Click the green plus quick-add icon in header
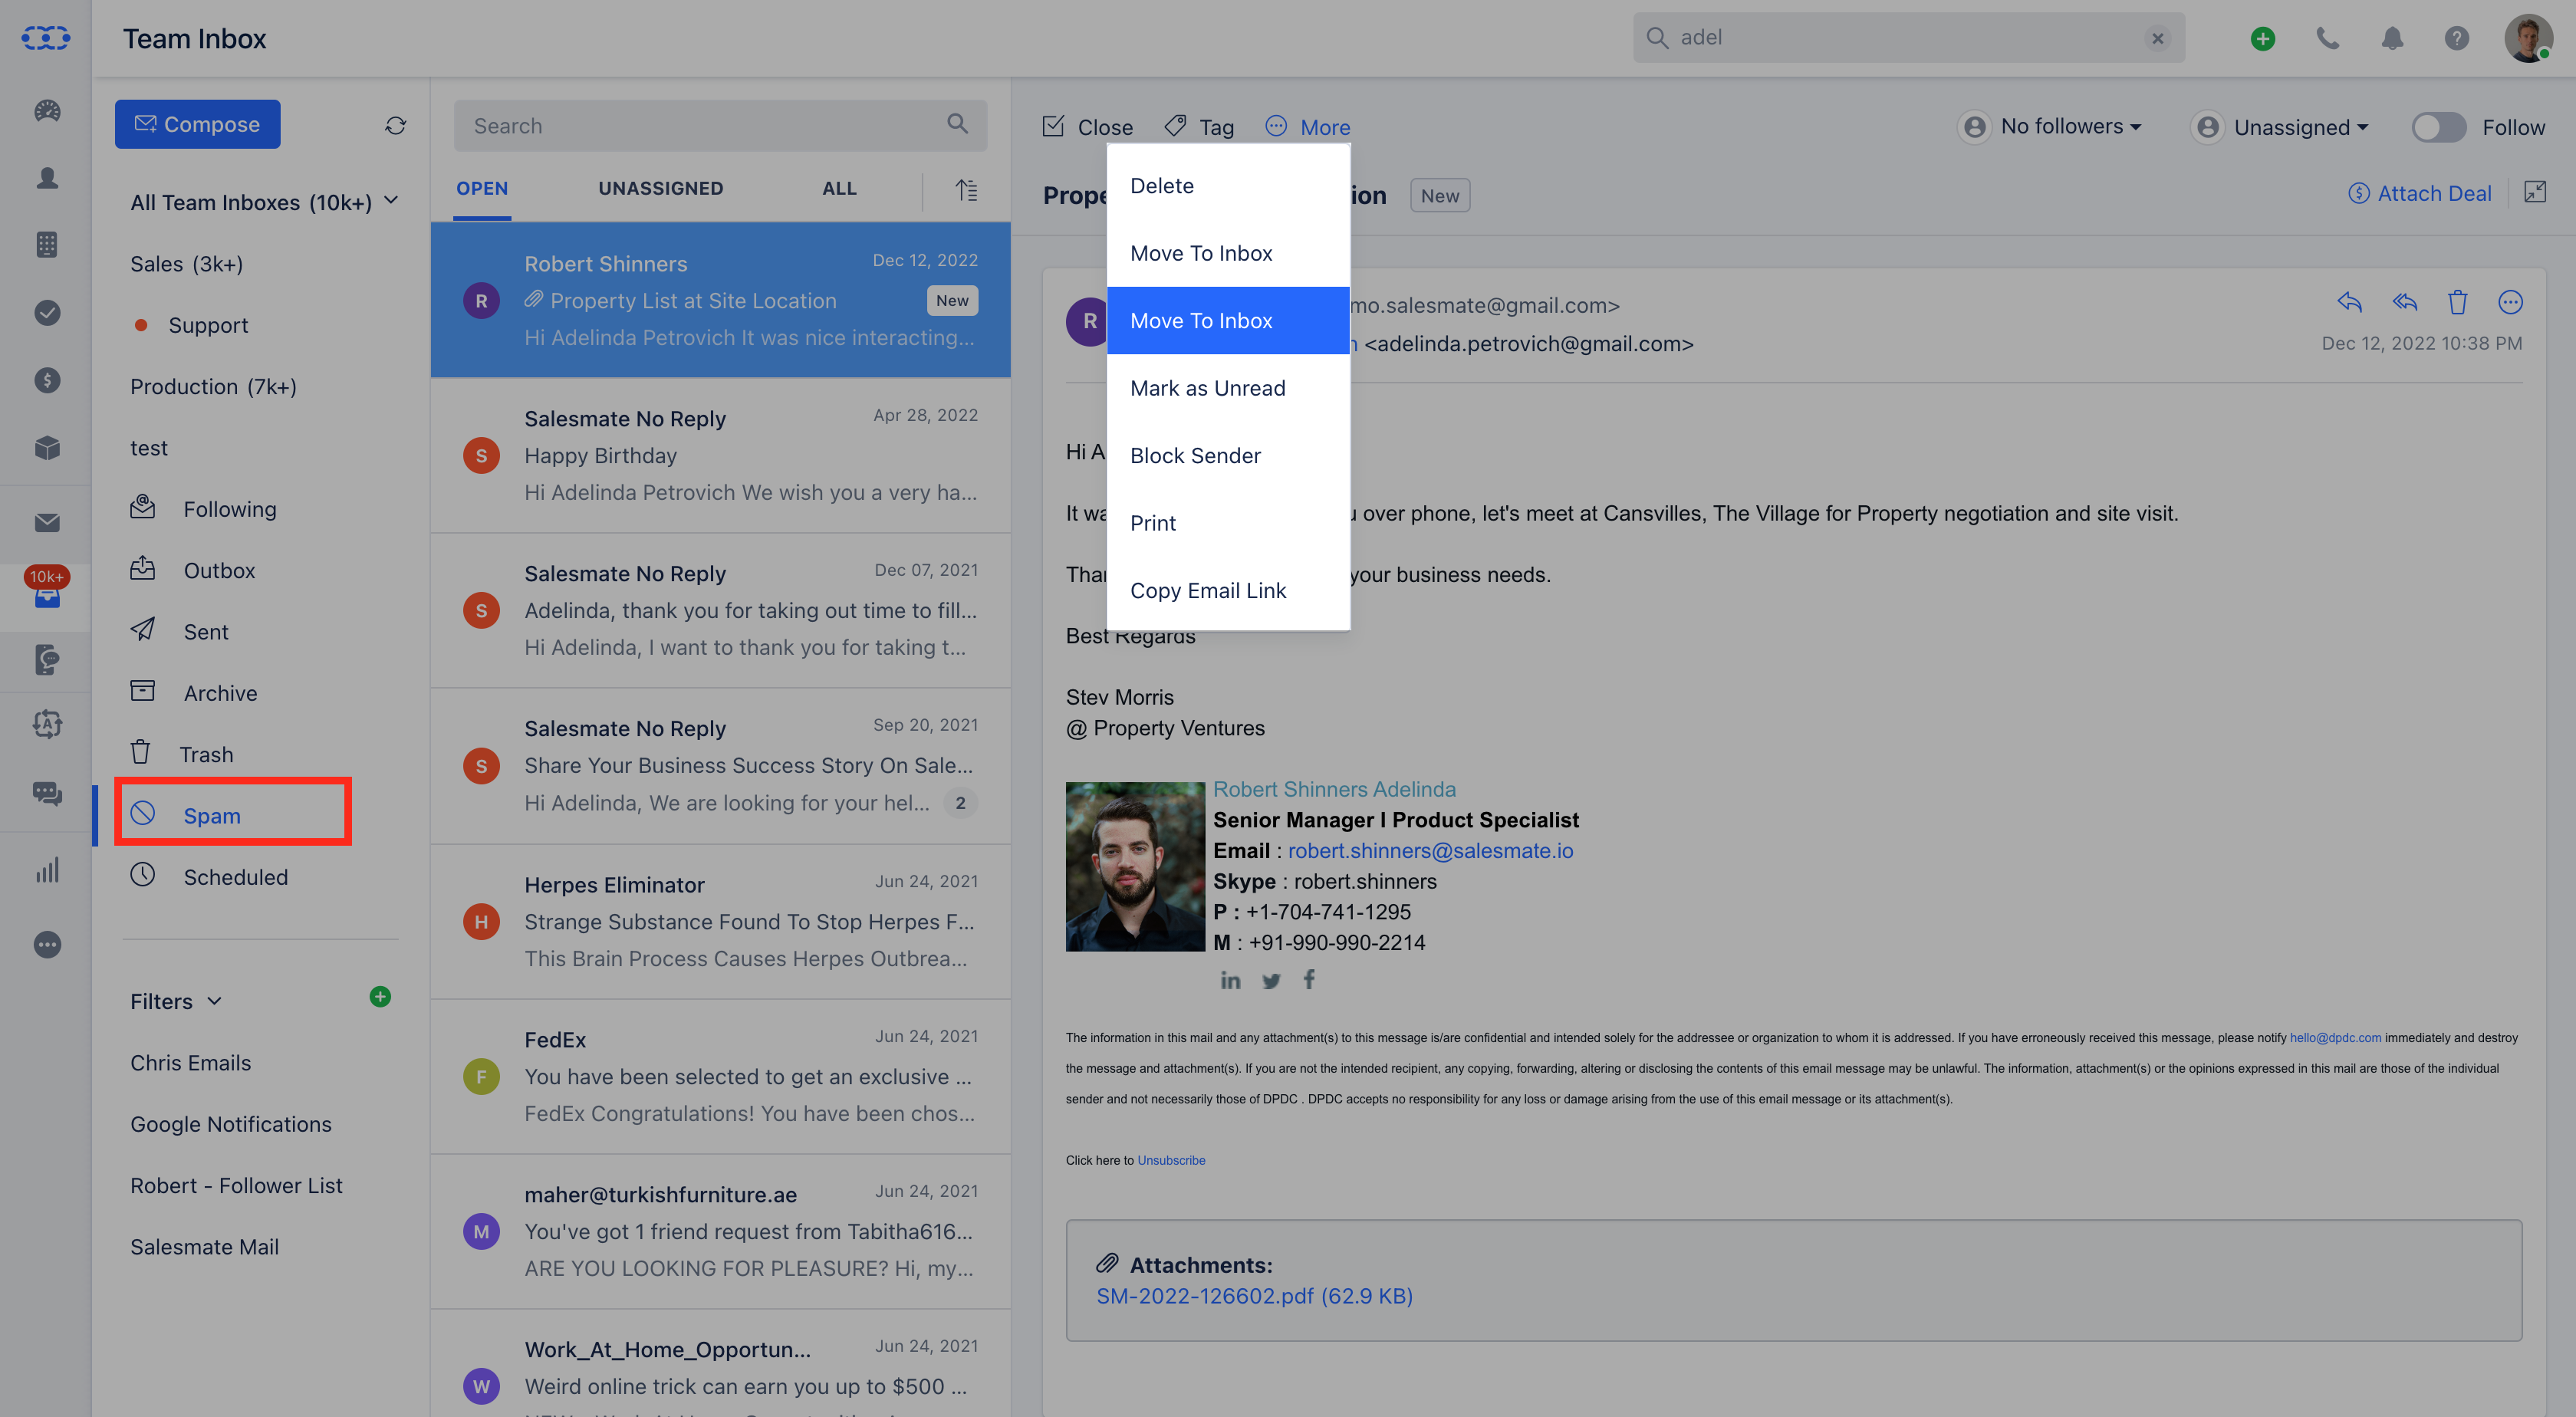 2263,38
